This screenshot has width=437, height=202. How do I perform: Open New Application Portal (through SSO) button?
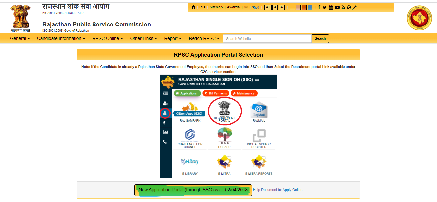click(193, 190)
